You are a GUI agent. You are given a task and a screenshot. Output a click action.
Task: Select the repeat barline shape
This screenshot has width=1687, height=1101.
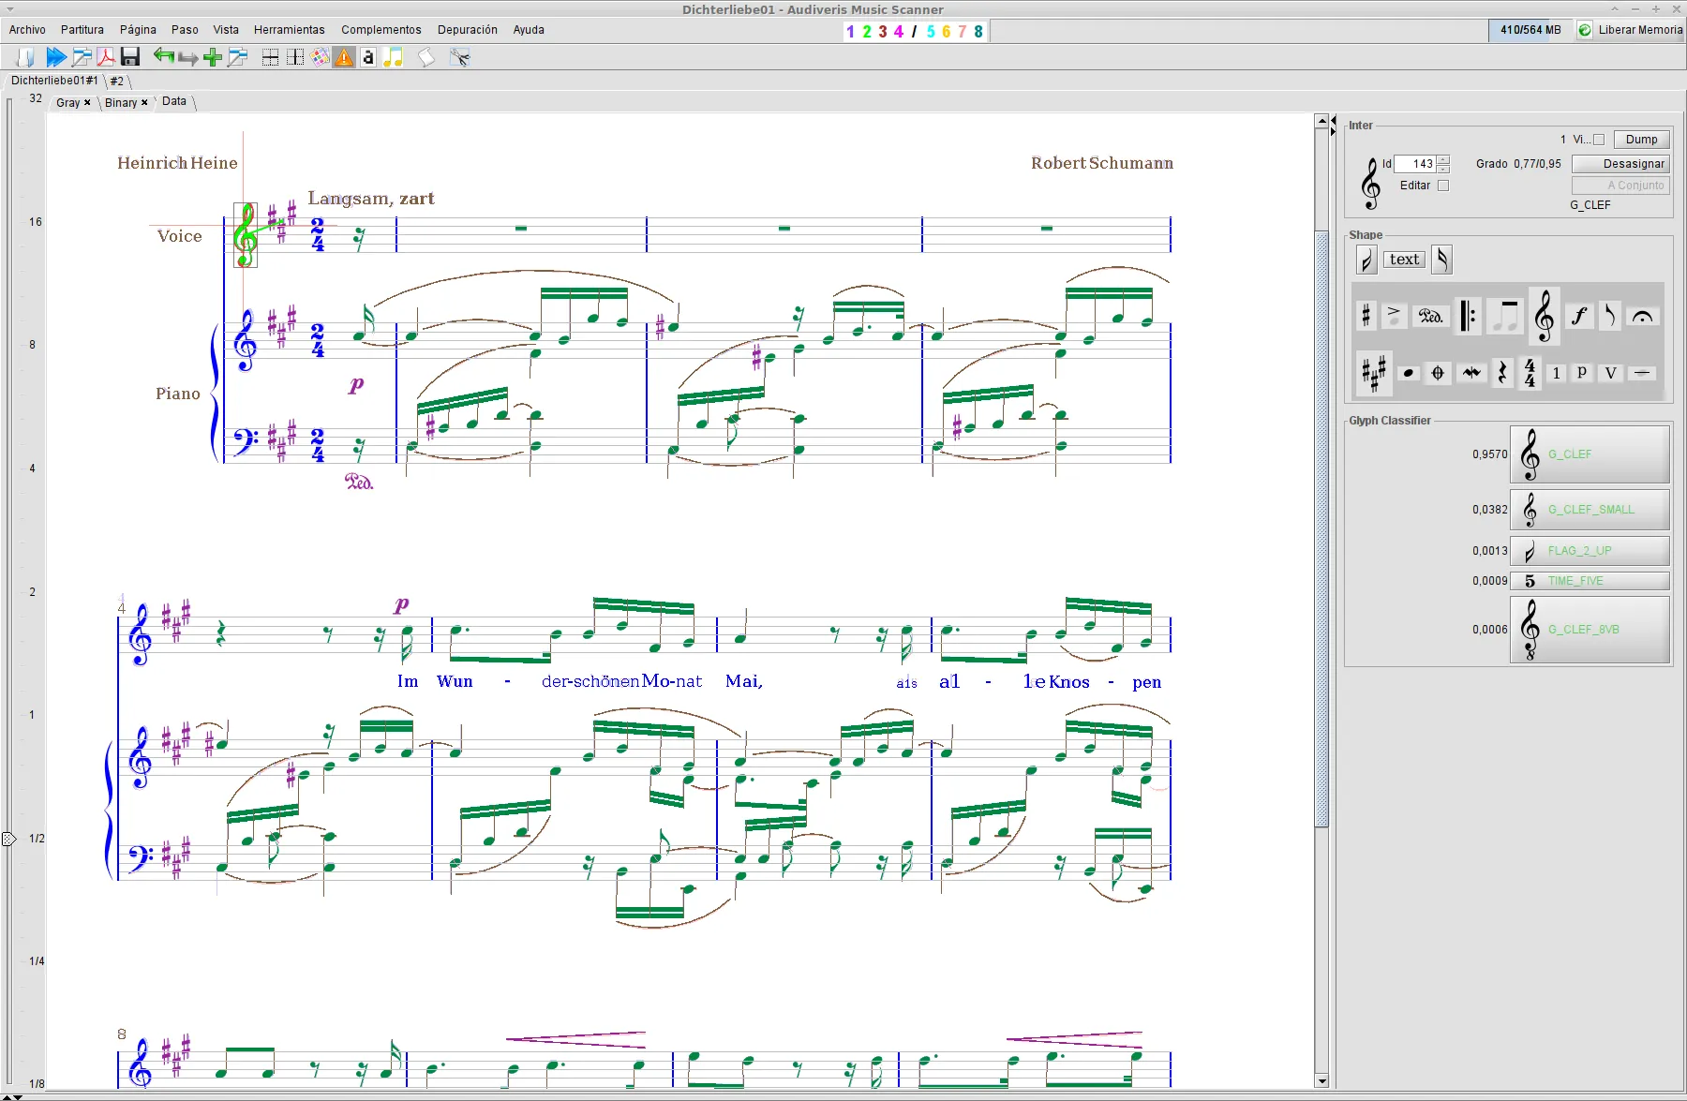[x=1468, y=317]
